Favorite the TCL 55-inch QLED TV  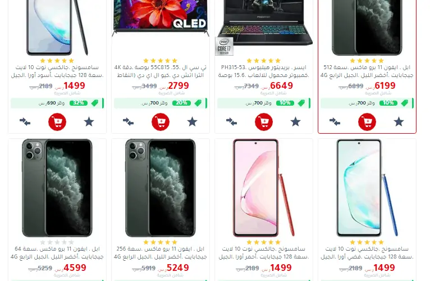click(192, 122)
